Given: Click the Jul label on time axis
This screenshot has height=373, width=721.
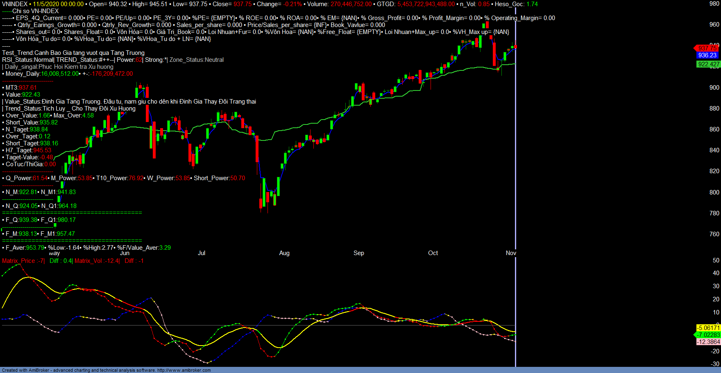Looking at the screenshot, I should coord(202,253).
